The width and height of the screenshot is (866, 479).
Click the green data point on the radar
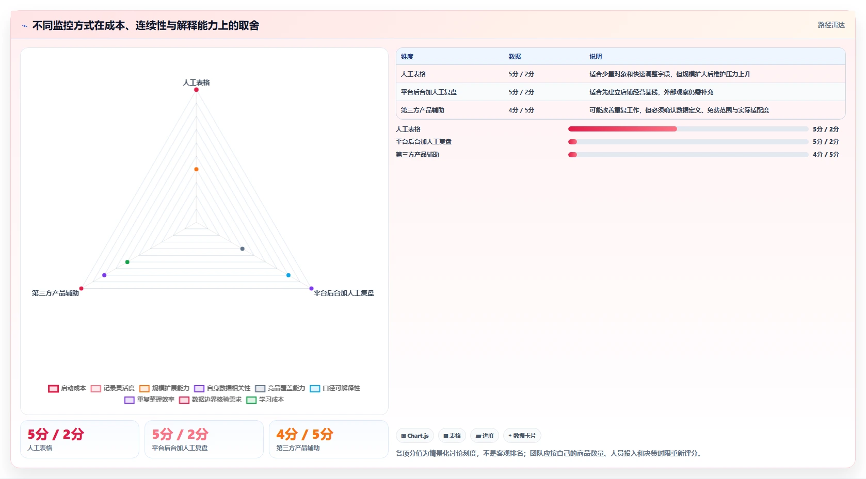pos(127,262)
